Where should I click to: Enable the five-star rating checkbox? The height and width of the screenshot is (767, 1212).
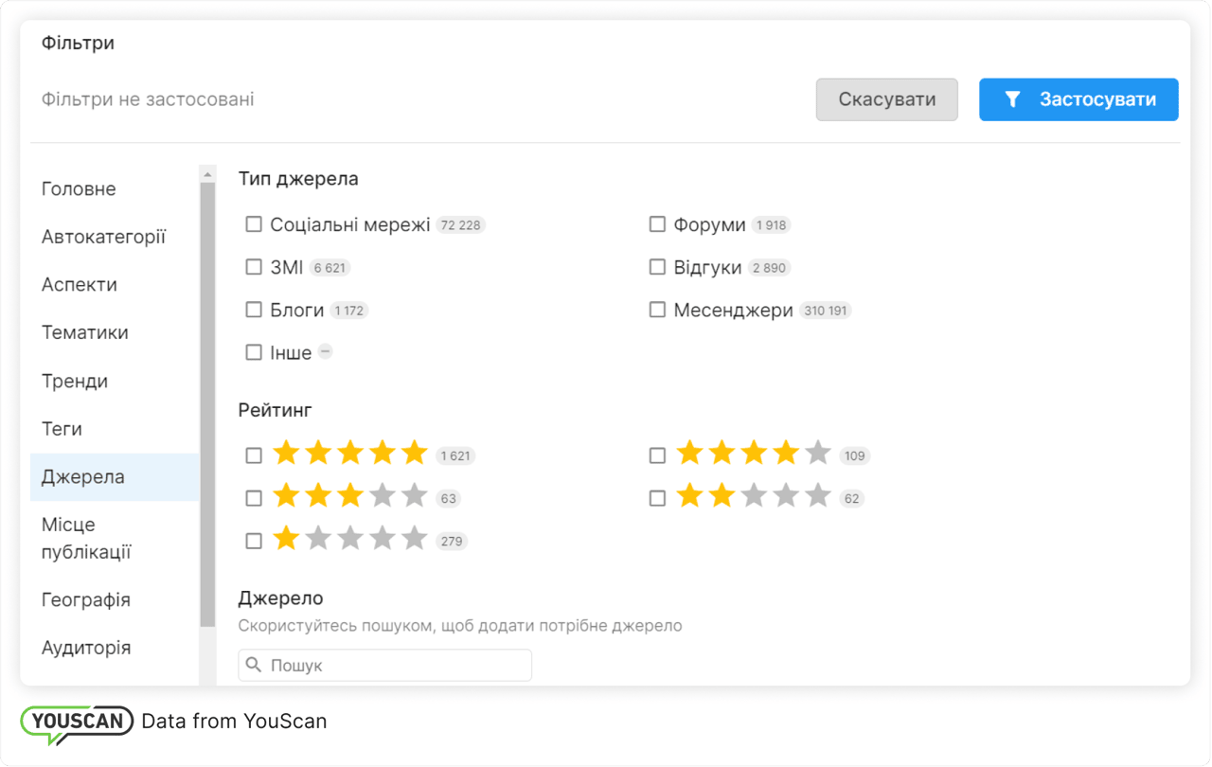[254, 455]
